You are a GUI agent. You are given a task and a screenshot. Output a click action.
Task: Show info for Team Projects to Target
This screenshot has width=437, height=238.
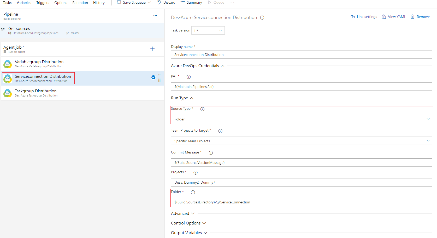[x=220, y=131]
